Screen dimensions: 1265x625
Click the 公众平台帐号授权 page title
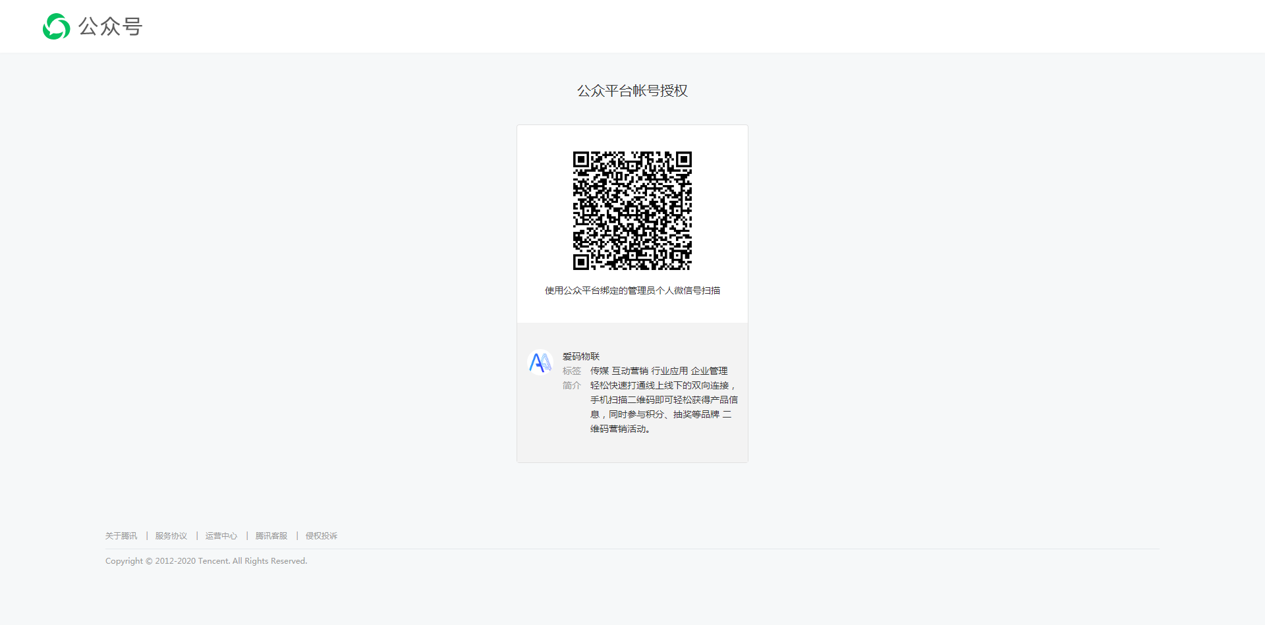pyautogui.click(x=632, y=91)
